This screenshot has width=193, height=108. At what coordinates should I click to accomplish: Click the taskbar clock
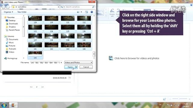click(185, 105)
